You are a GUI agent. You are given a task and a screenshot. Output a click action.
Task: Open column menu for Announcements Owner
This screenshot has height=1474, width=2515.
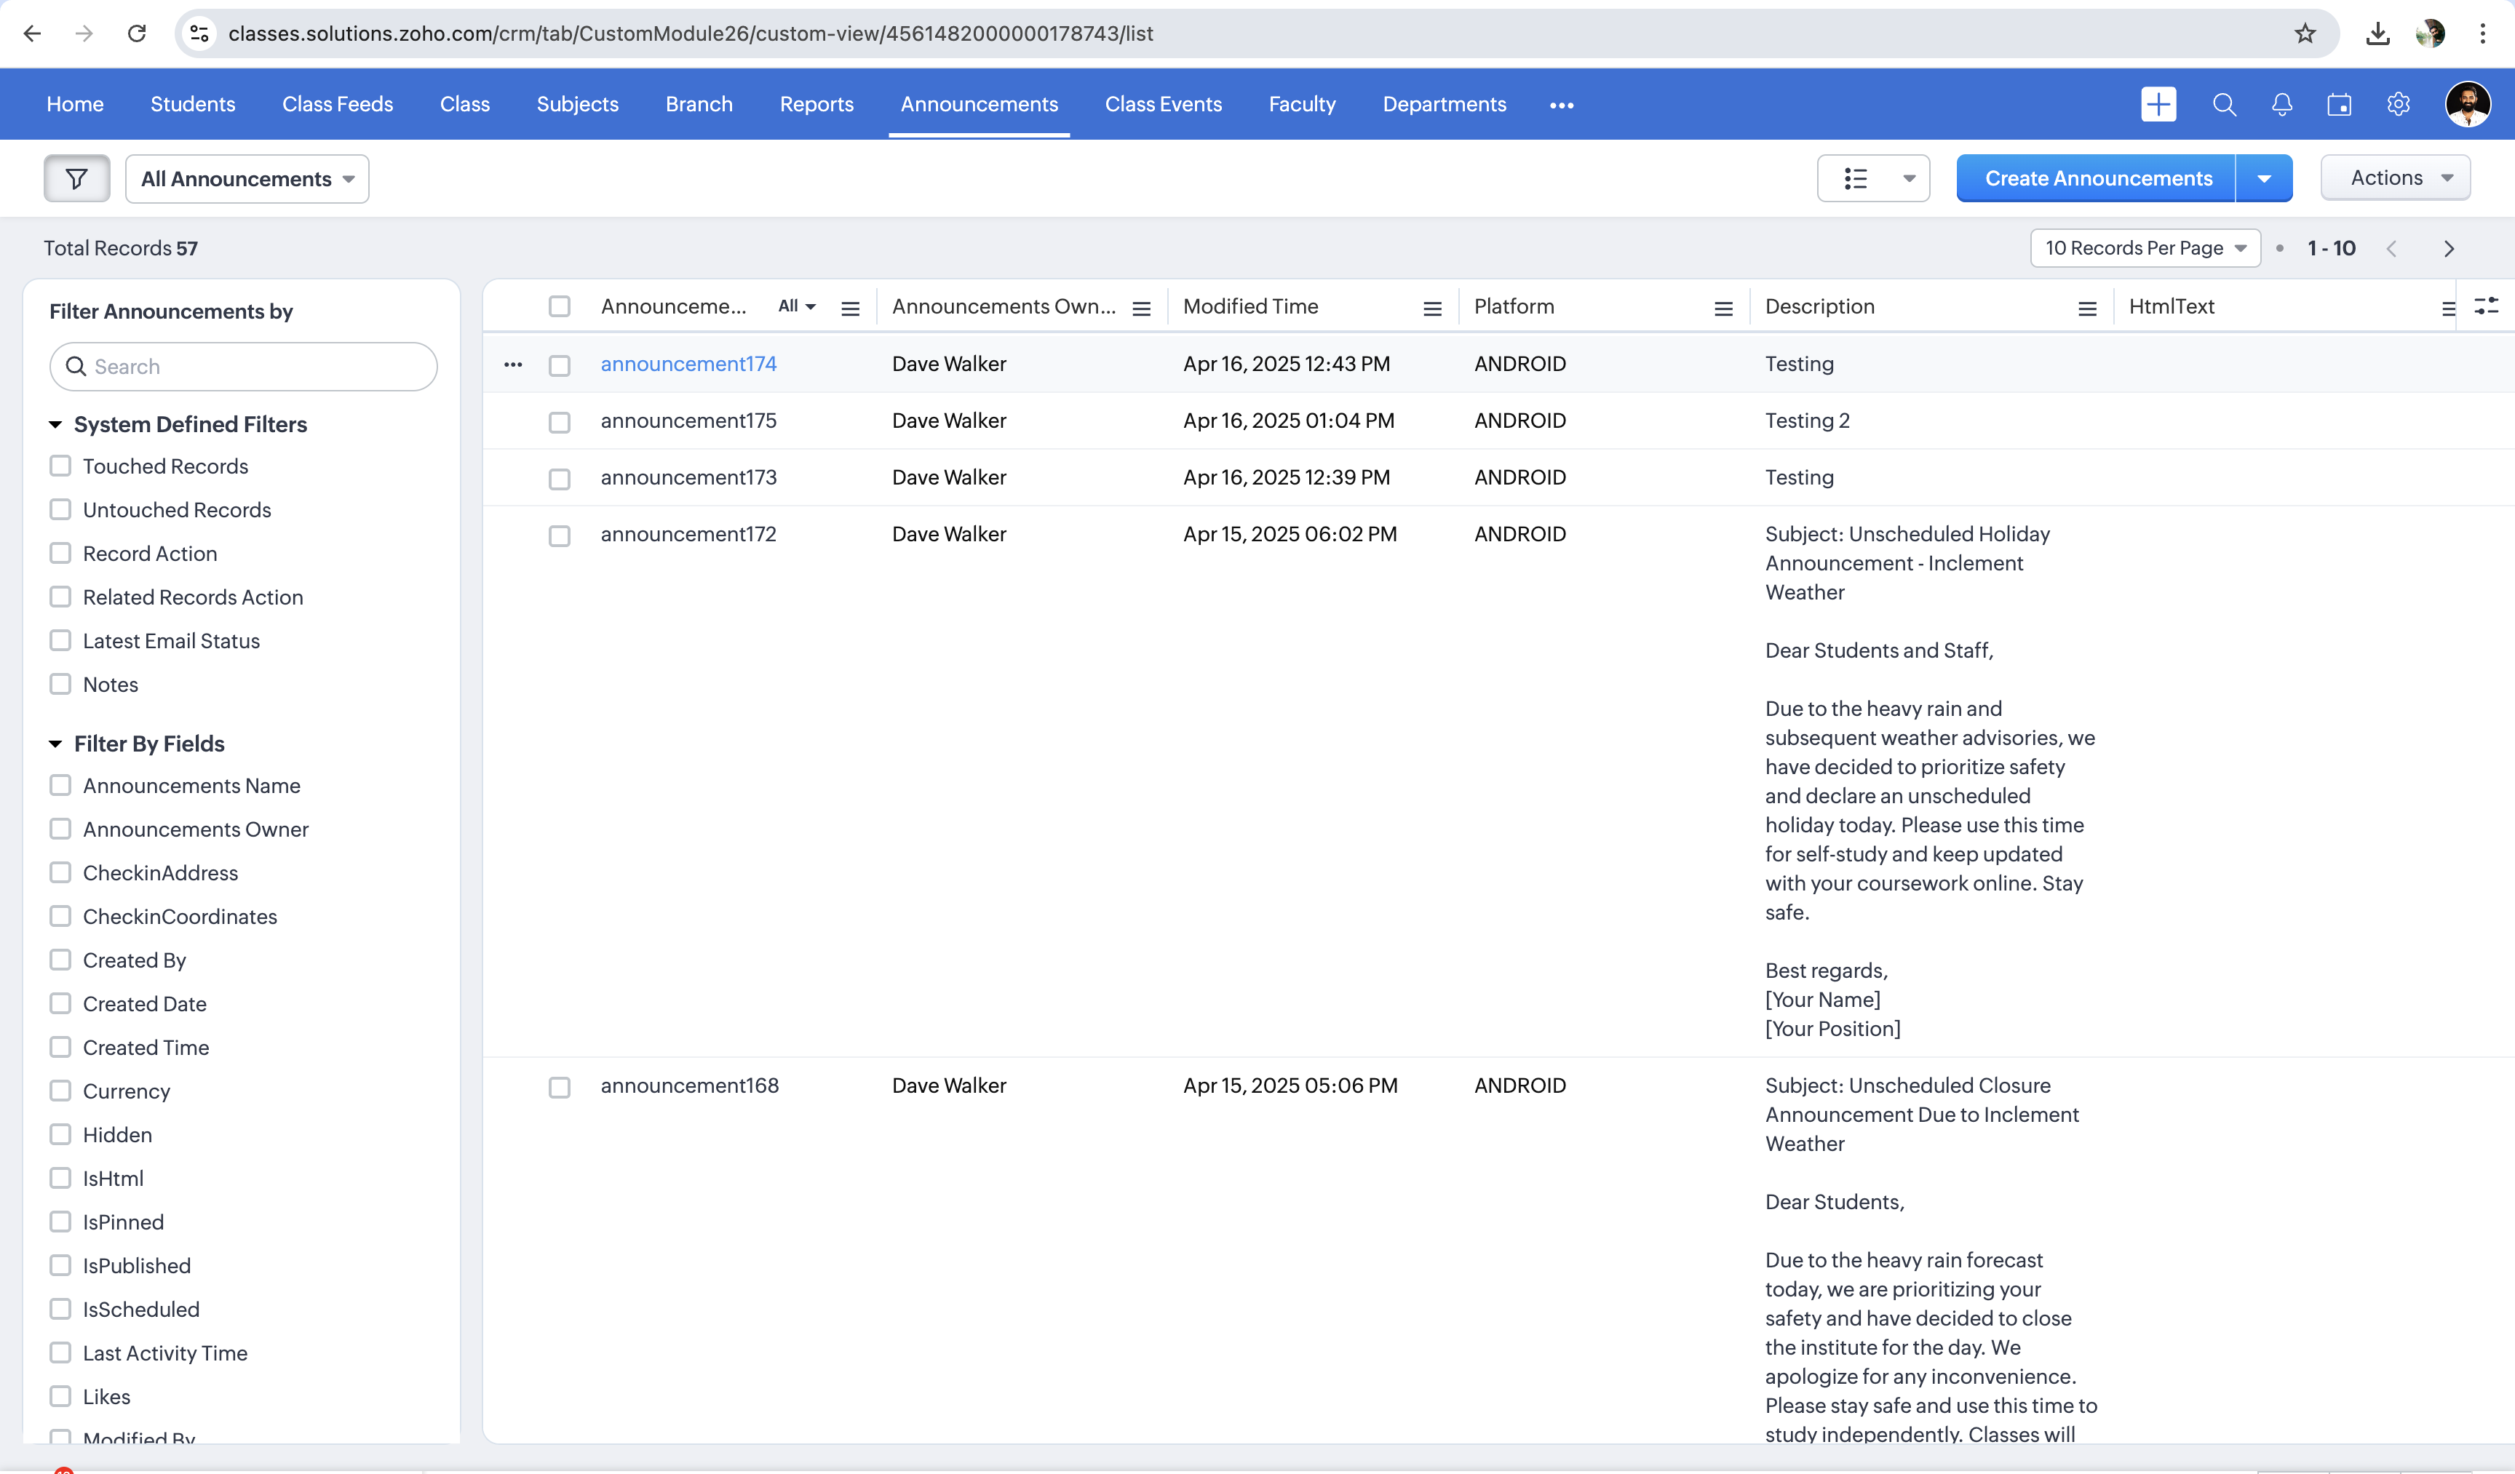[1142, 308]
